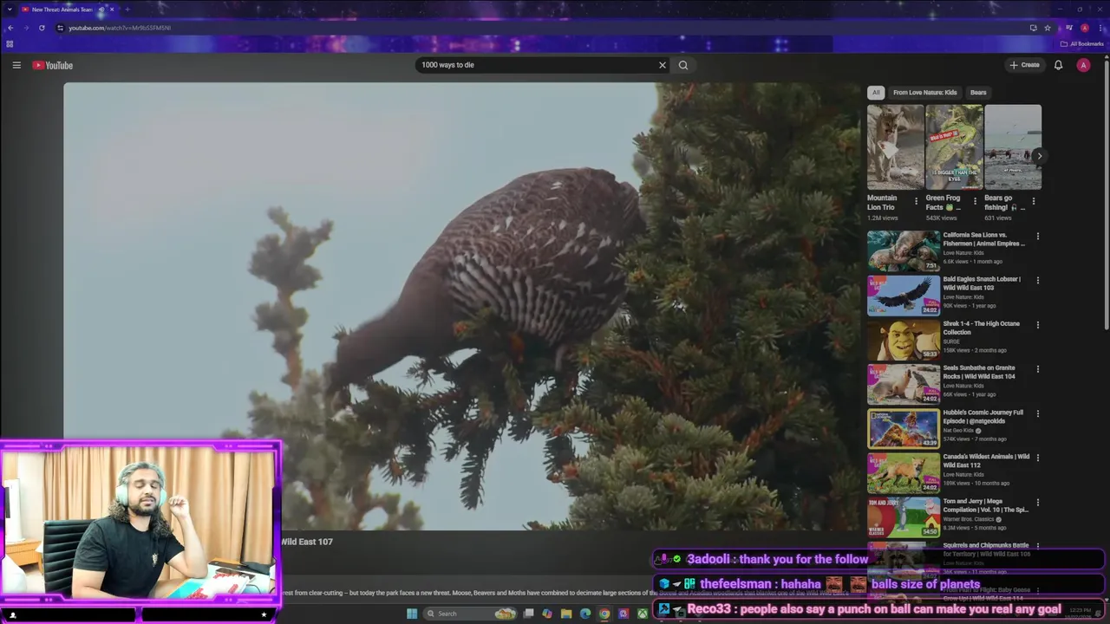Open Green Frog Facts short thumbnail

pyautogui.click(x=954, y=147)
